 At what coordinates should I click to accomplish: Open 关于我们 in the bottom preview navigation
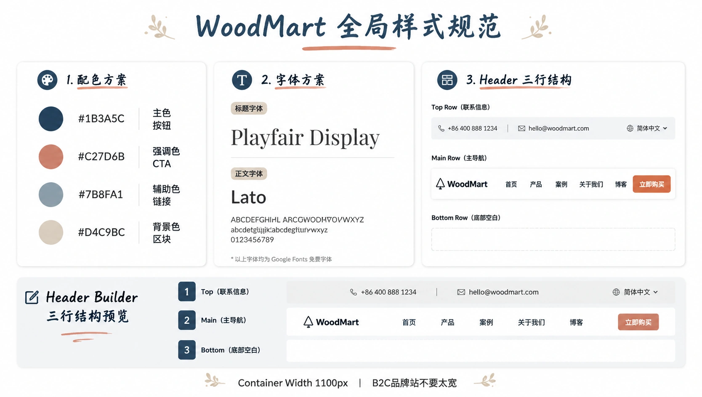coord(531,322)
